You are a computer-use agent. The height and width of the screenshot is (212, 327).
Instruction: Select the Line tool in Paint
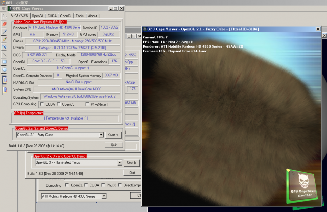[x=4, y=55]
